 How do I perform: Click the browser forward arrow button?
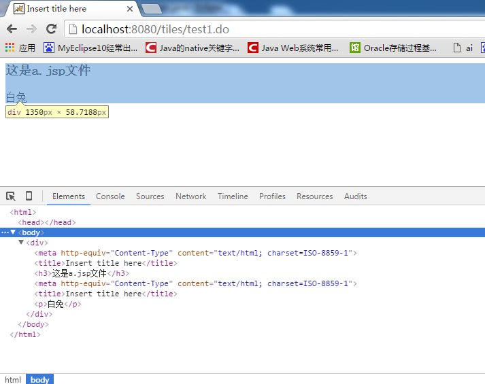click(x=31, y=29)
